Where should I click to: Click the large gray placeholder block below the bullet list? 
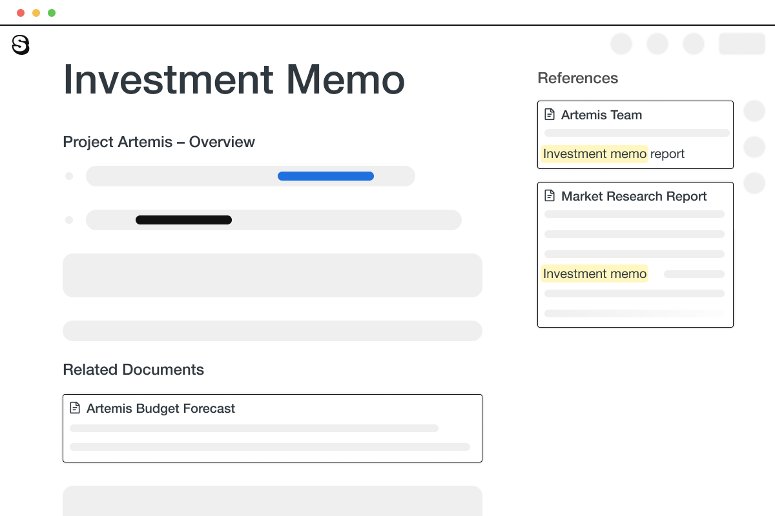pos(273,275)
